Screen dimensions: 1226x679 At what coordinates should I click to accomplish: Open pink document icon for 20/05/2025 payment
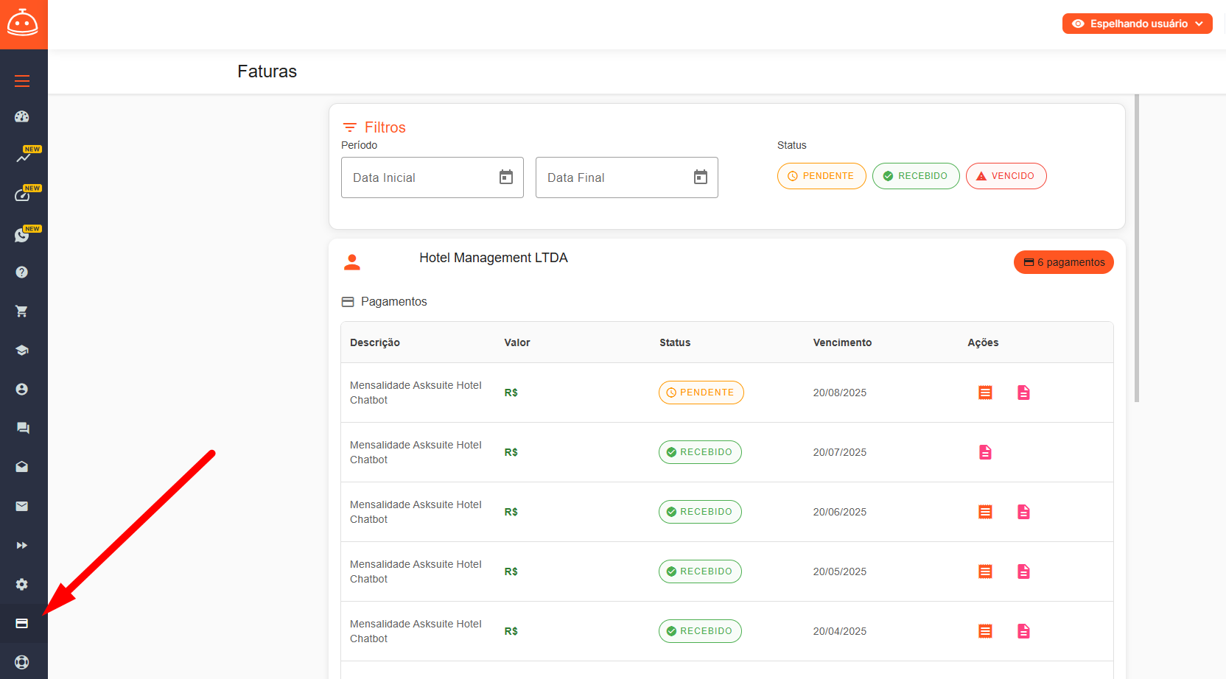1023,571
